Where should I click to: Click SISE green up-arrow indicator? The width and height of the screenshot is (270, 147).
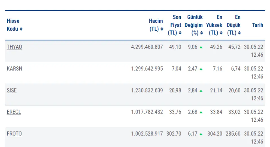[x=201, y=91]
